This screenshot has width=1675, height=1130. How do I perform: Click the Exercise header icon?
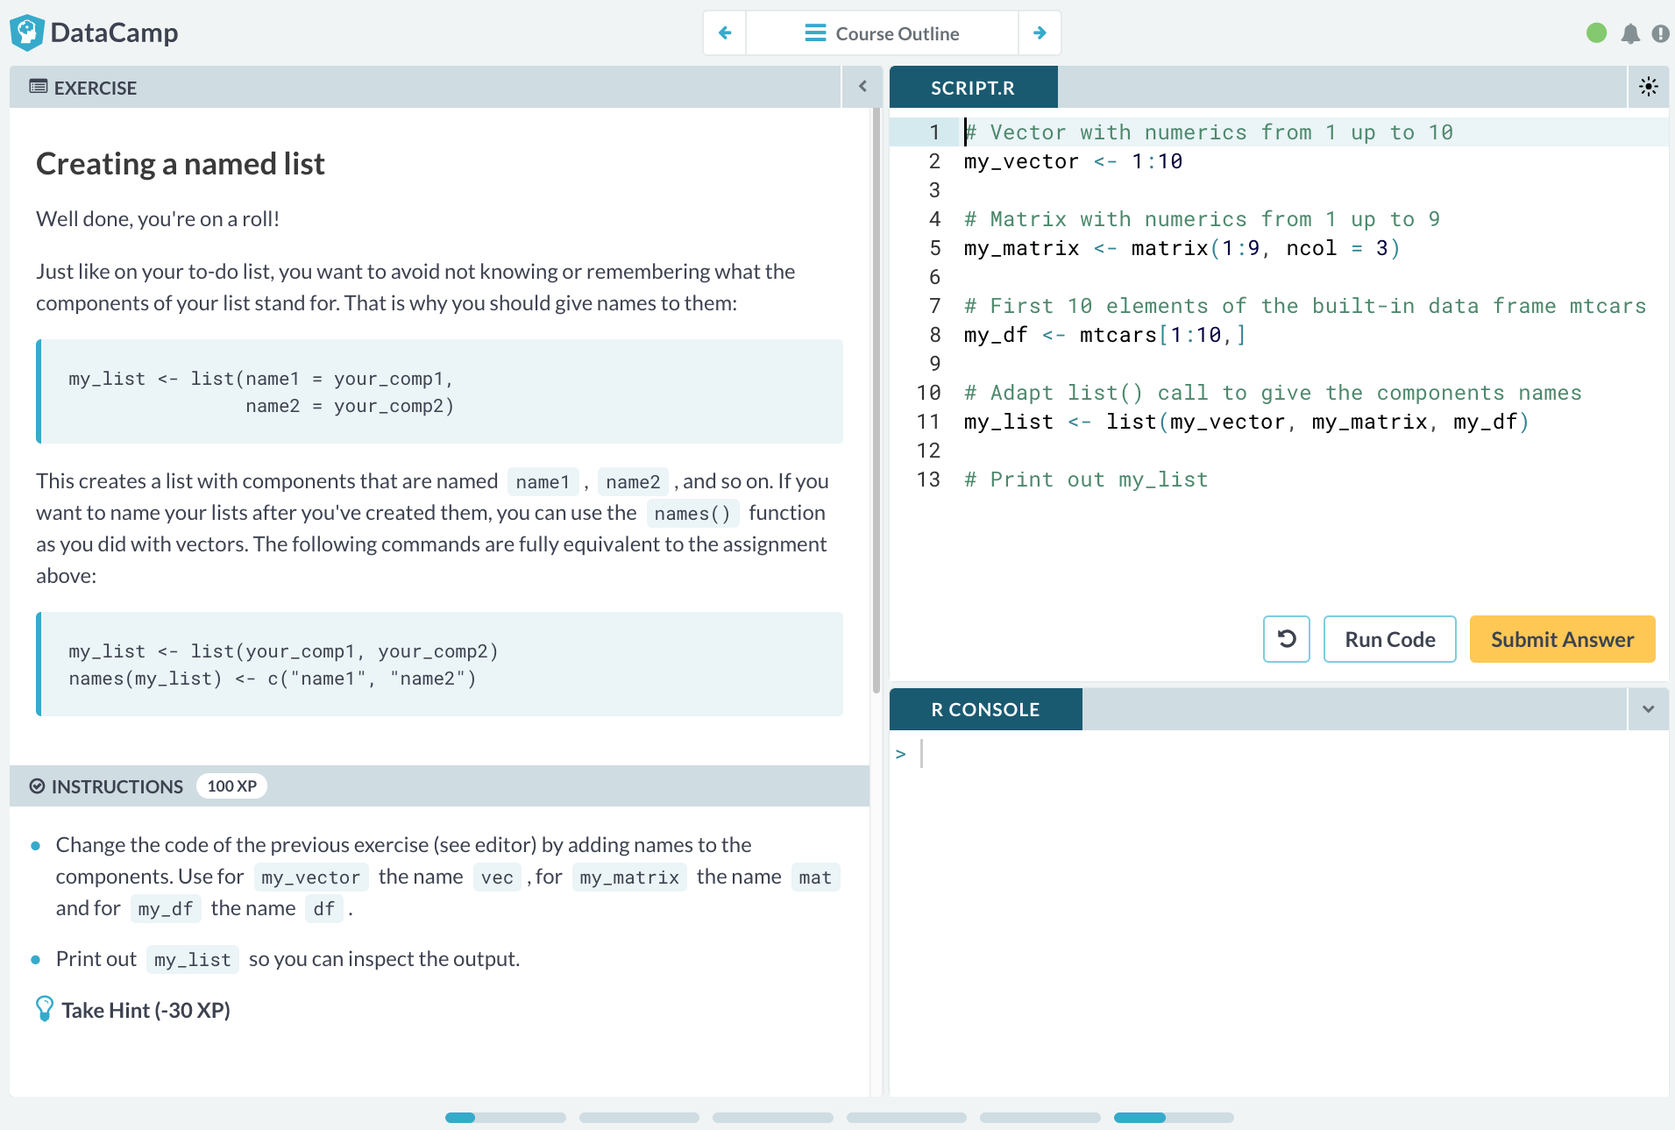tap(38, 87)
